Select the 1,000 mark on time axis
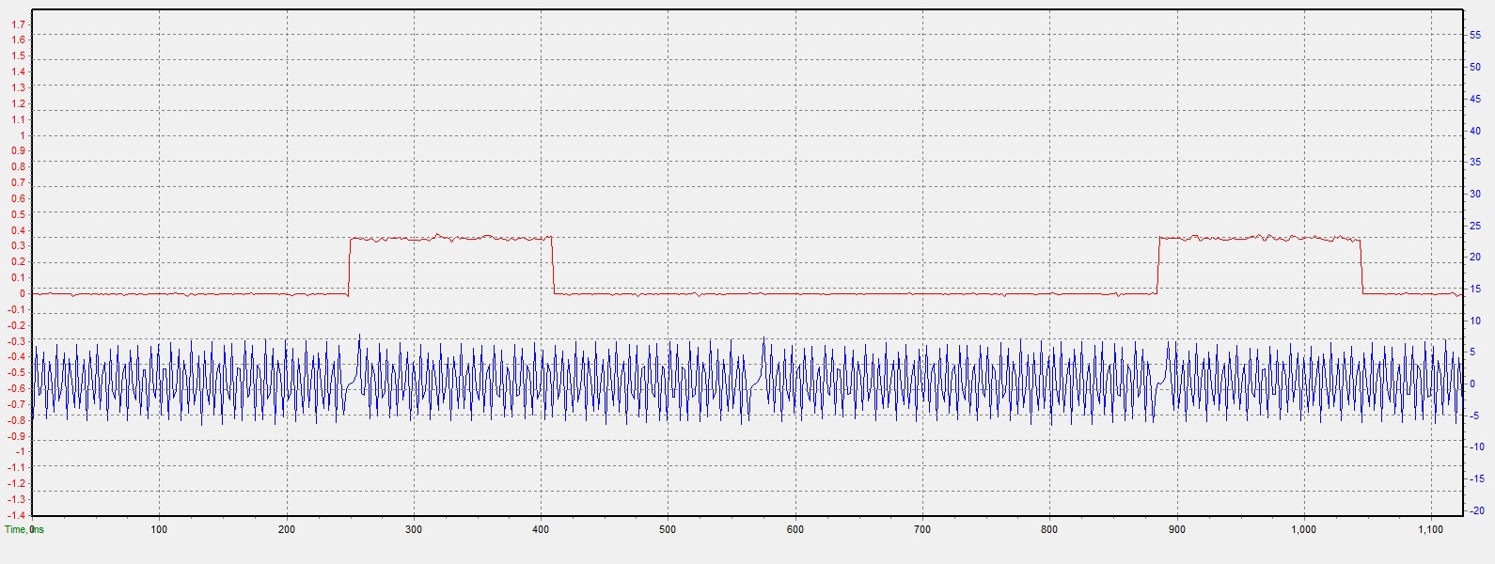Image resolution: width=1495 pixels, height=564 pixels. (x=1303, y=530)
